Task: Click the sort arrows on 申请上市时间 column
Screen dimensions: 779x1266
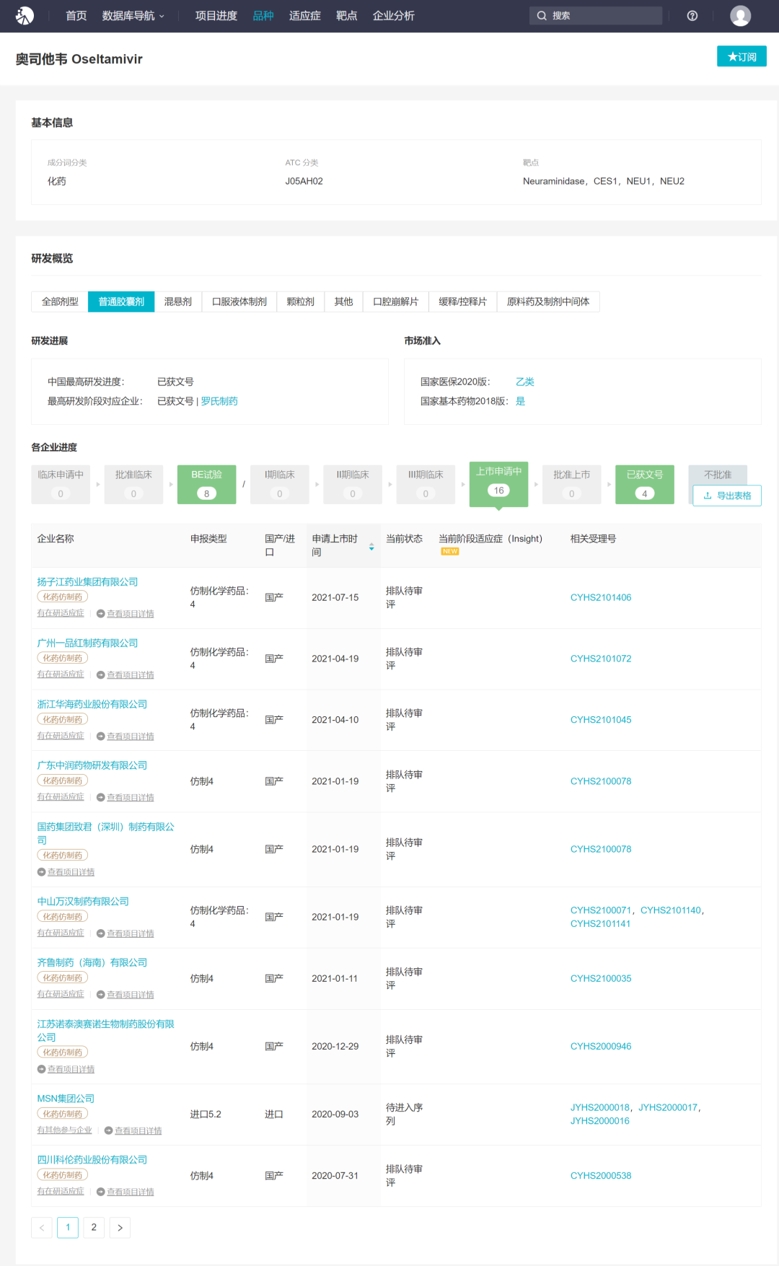Action: coord(371,547)
